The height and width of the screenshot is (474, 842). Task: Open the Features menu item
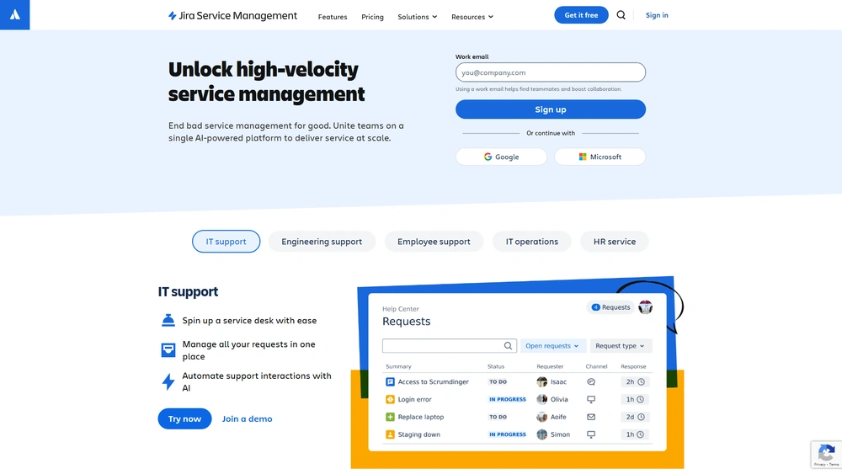[x=333, y=17]
